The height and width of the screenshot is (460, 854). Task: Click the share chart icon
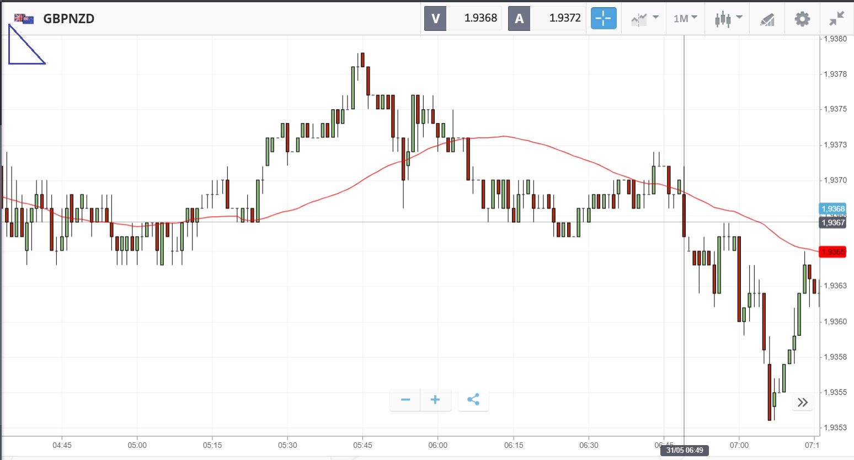point(473,400)
